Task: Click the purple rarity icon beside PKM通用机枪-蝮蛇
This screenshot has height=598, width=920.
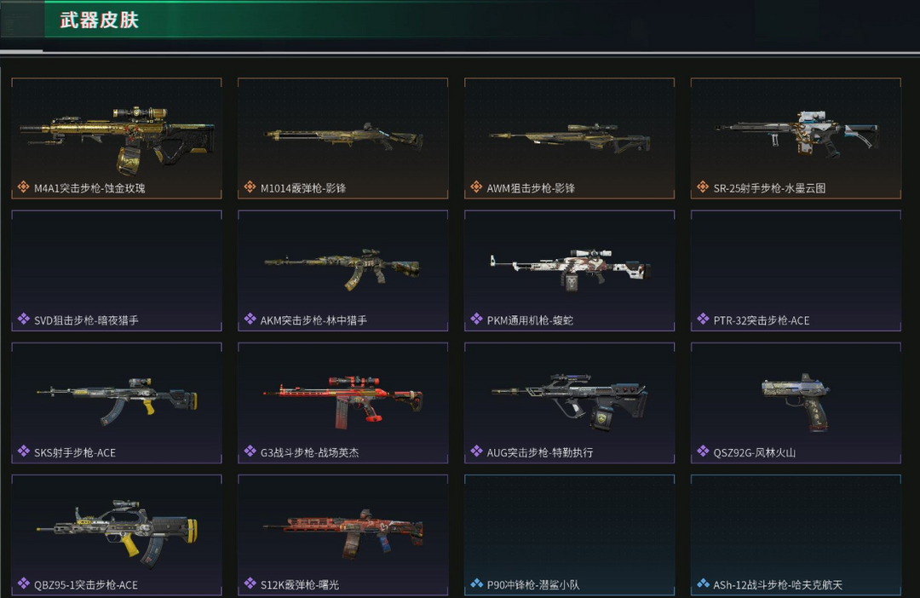Action: coord(476,319)
